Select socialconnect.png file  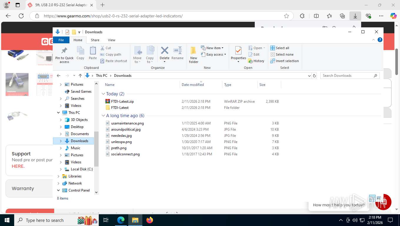tap(125, 154)
